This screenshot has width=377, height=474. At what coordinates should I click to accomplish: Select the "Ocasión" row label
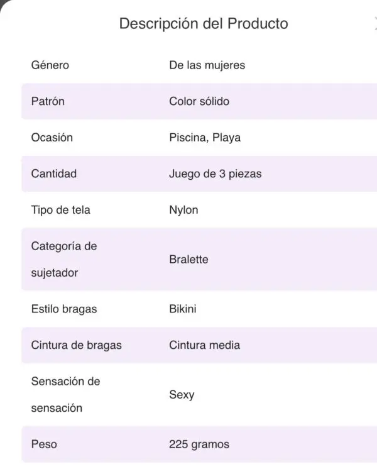pos(52,137)
